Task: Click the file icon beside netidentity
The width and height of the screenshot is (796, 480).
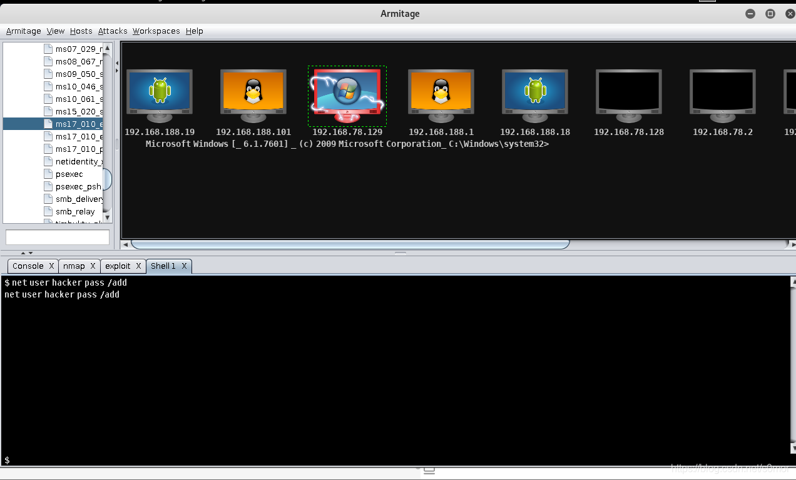Action: (48, 161)
